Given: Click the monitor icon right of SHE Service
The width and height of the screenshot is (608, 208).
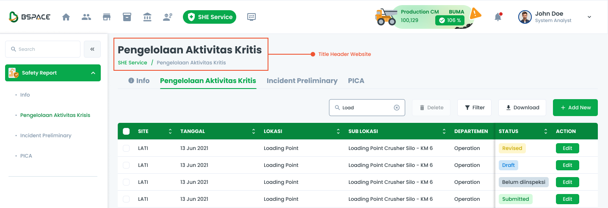Looking at the screenshot, I should [251, 17].
